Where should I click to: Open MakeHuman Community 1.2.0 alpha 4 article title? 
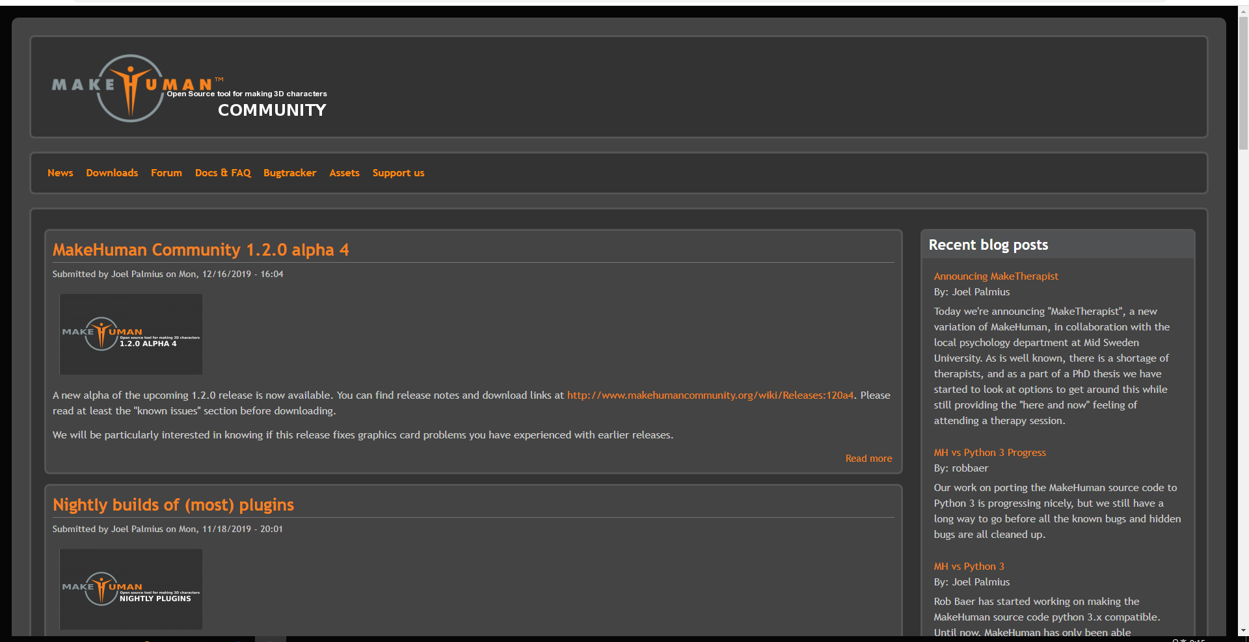click(200, 250)
